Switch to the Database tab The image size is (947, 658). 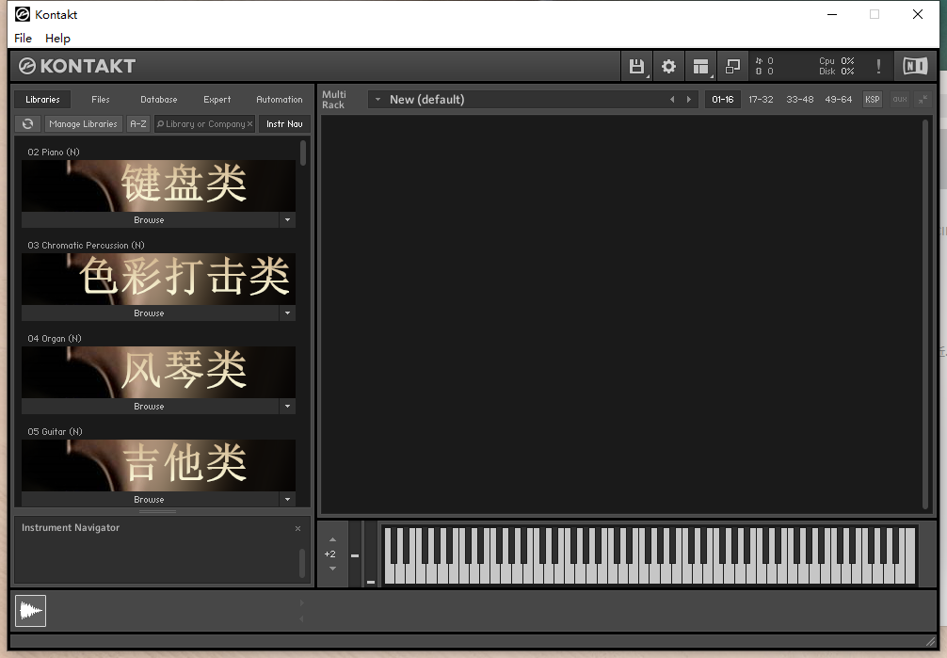tap(159, 100)
